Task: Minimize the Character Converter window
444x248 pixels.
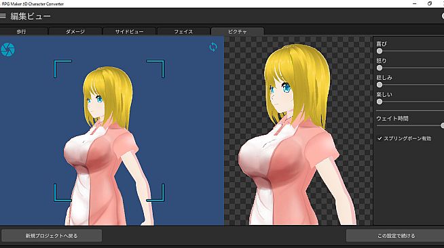Action: pyautogui.click(x=415, y=3)
